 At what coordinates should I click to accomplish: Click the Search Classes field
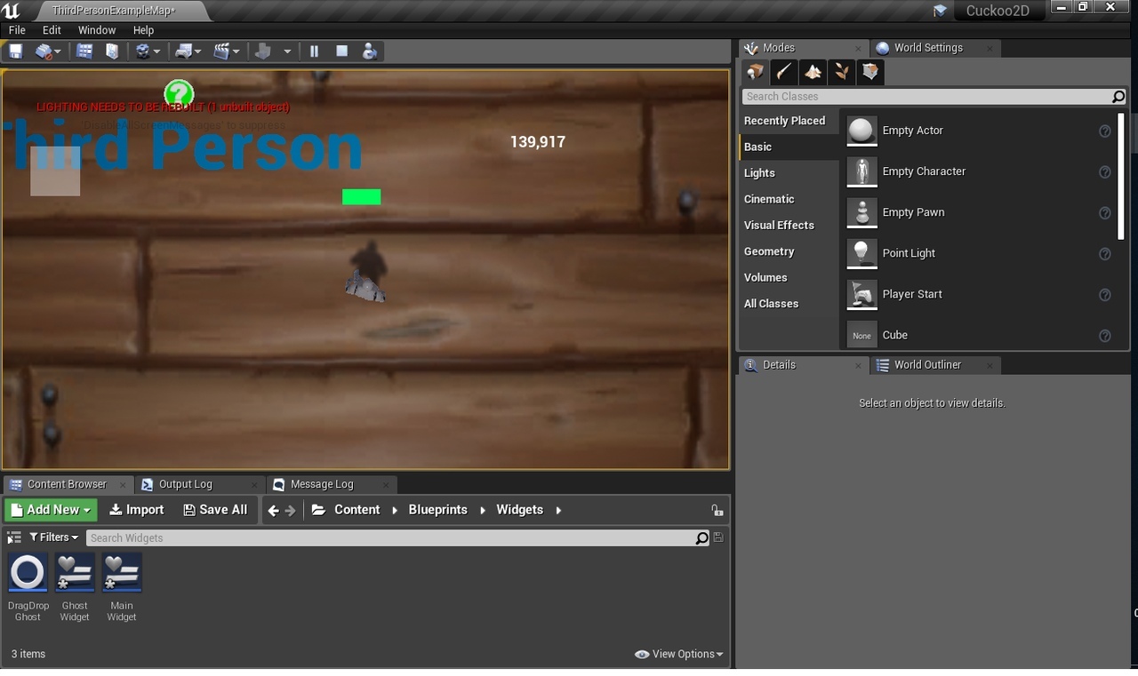[x=927, y=97]
